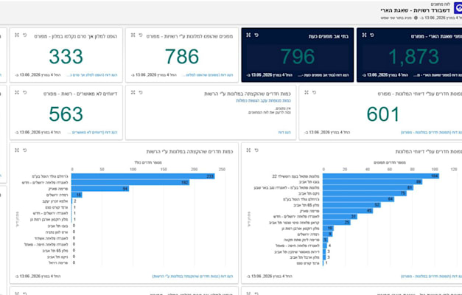Click the small icon beside expand on the left bar chart

pos(25,150)
